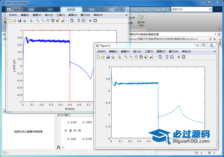Viewport: 224px width, 157px height.
Task: Click 登录 sign-in button in MATLAB
Action: pyautogui.click(x=218, y=9)
